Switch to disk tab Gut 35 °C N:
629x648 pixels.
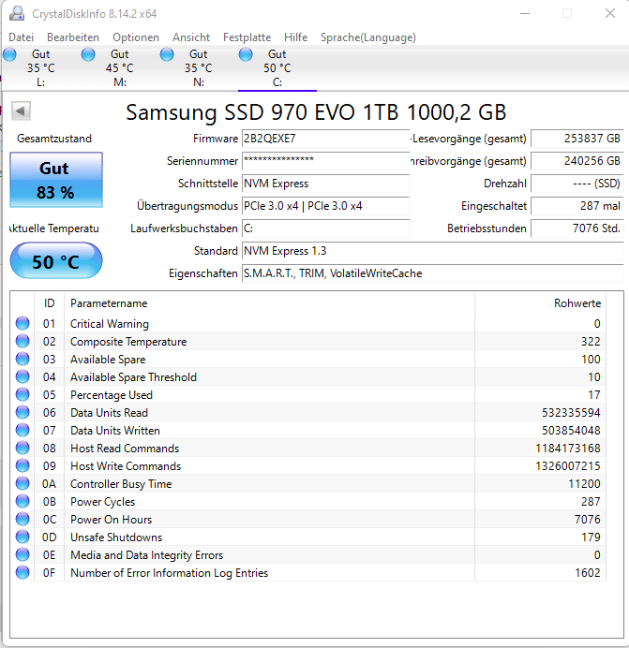[x=198, y=67]
